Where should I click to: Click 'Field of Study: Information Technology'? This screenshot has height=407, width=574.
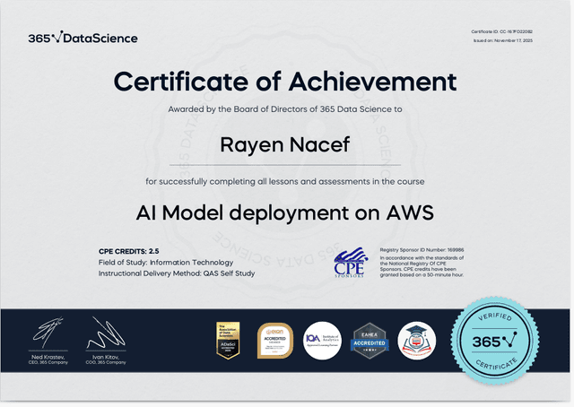tap(166, 263)
